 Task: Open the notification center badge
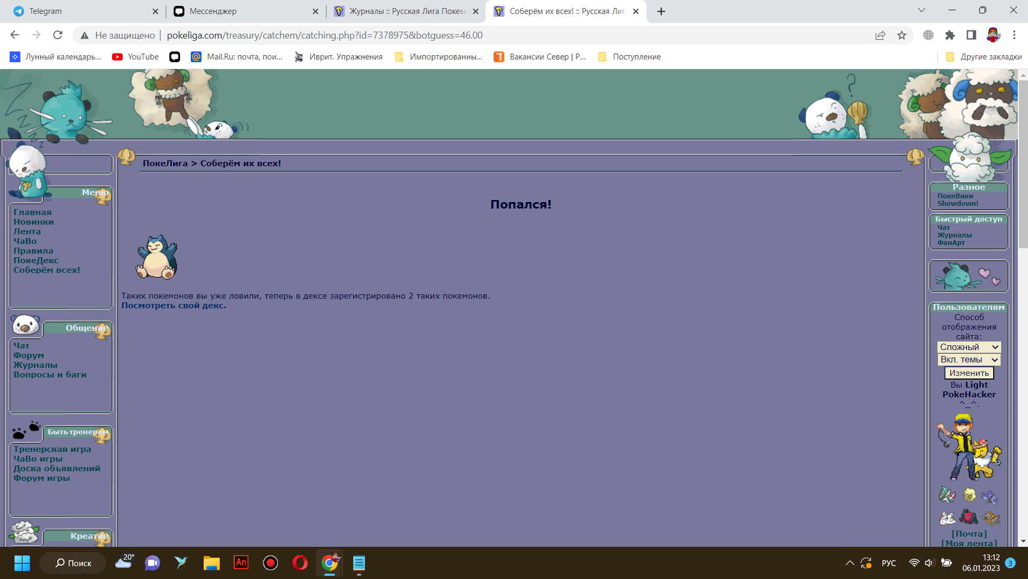tap(1010, 563)
